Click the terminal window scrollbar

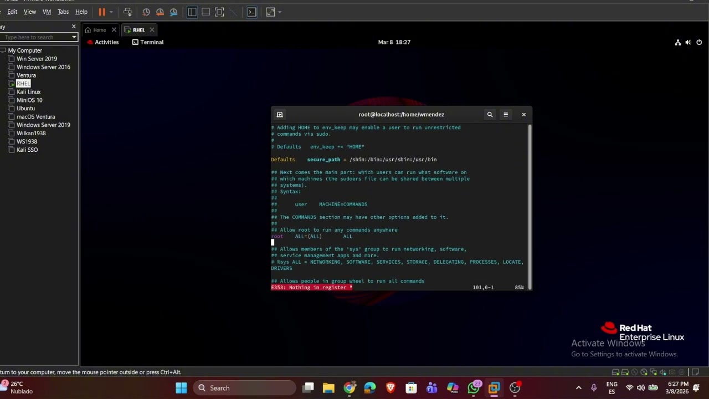pos(530,206)
